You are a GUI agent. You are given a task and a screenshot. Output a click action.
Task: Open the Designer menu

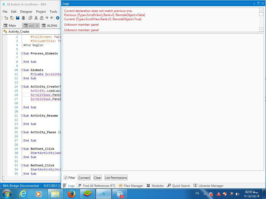26,12
